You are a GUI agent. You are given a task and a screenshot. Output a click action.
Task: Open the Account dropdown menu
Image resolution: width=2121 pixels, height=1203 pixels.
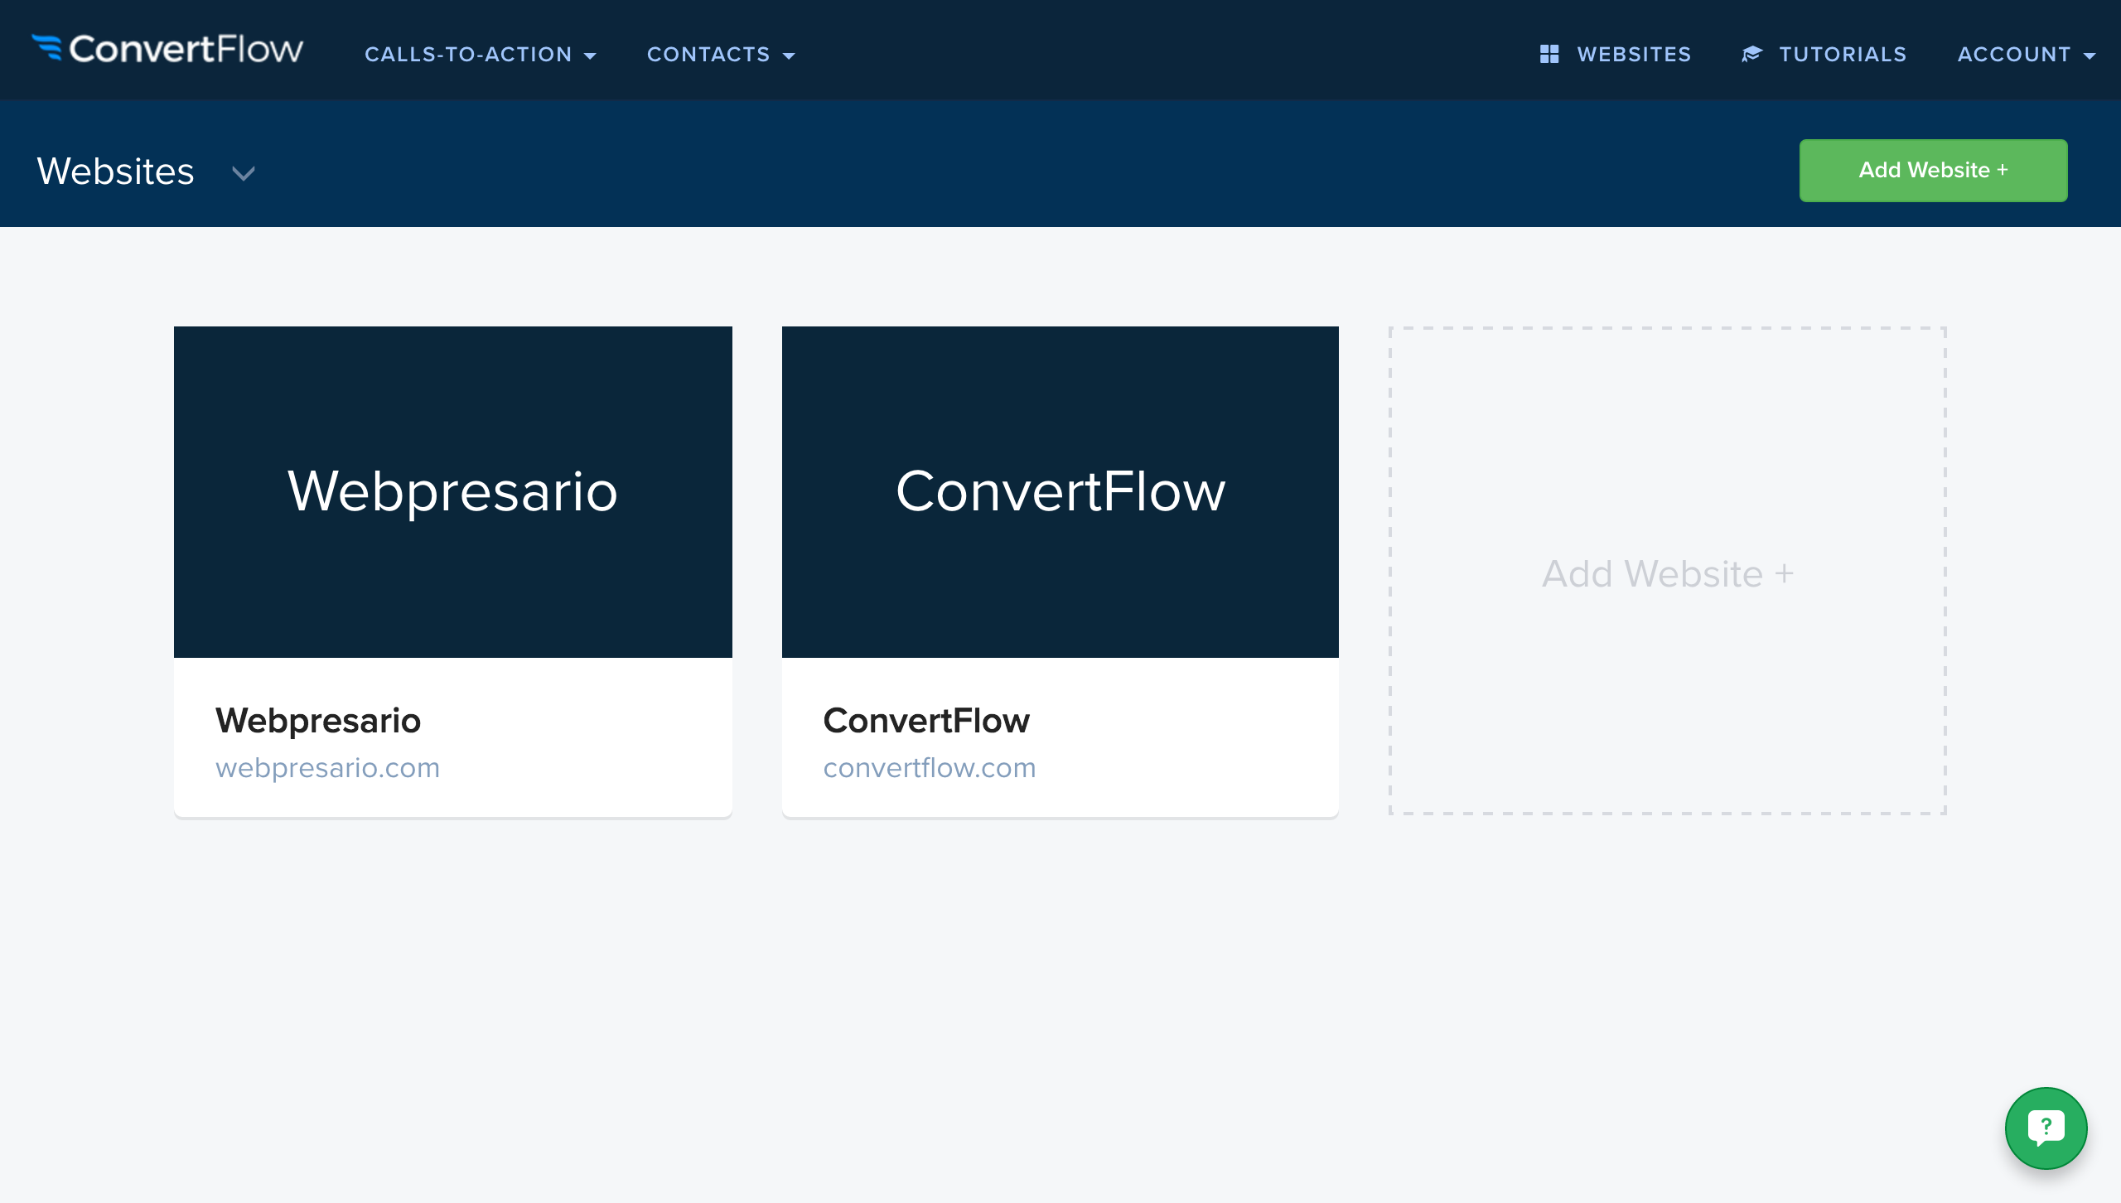click(x=2027, y=55)
